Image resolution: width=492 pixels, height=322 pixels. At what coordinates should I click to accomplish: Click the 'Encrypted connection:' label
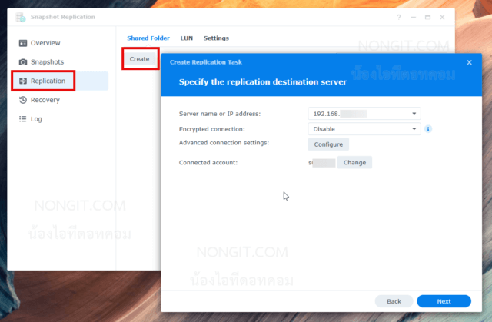point(212,129)
